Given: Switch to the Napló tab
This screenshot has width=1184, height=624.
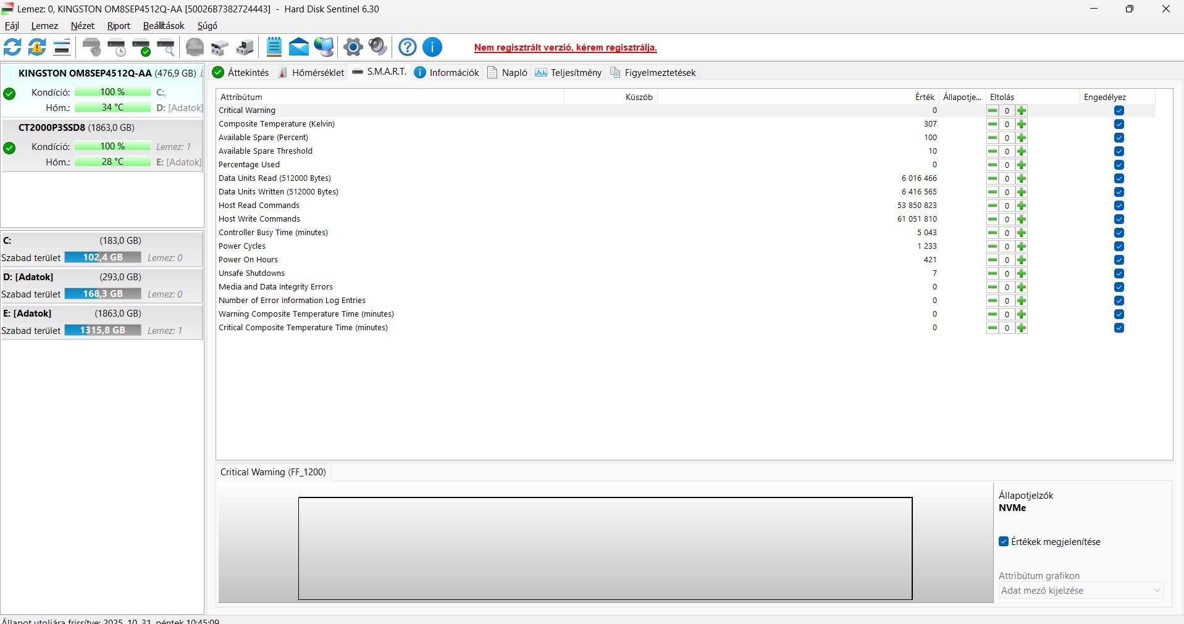Looking at the screenshot, I should (508, 72).
